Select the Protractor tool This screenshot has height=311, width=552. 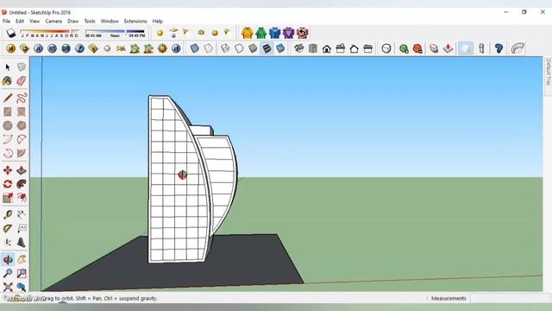click(x=8, y=228)
